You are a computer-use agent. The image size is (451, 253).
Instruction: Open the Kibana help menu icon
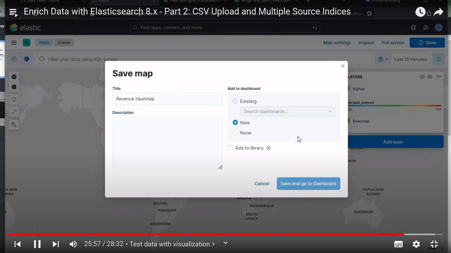pos(413,28)
